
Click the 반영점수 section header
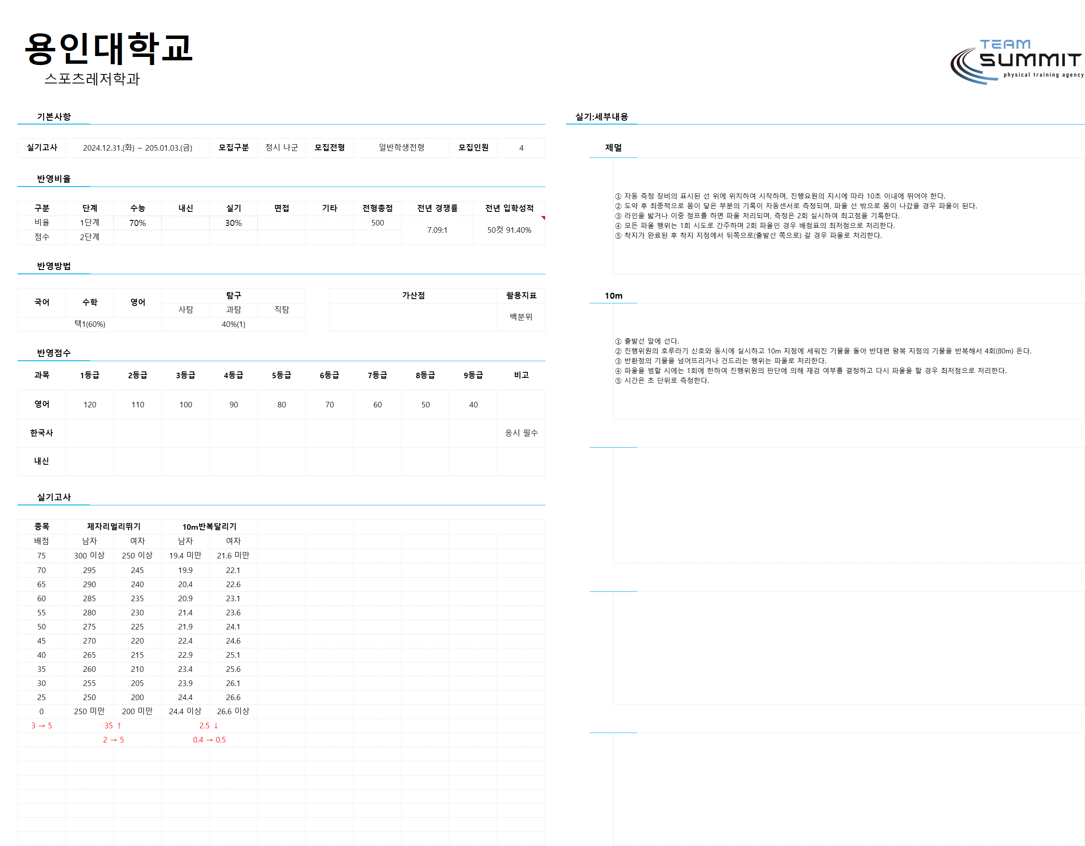54,353
